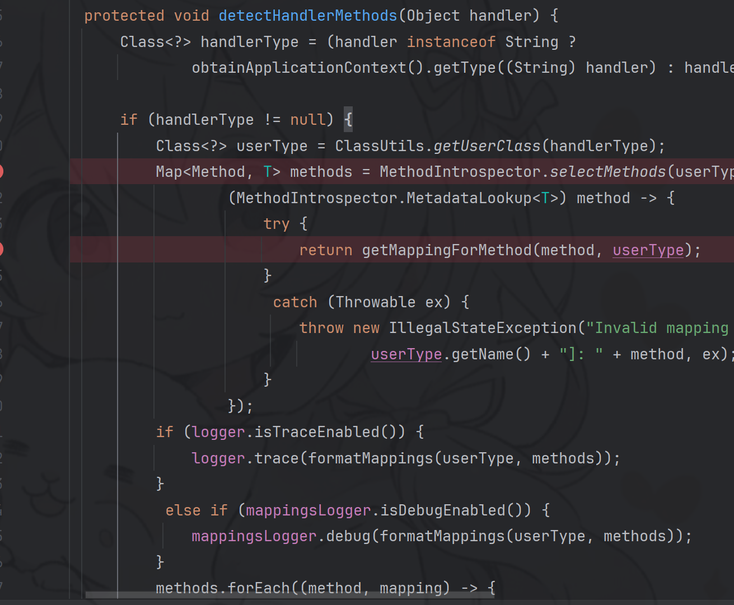Click the instanceof keyword
Viewport: 734px width, 605px height.
451,42
